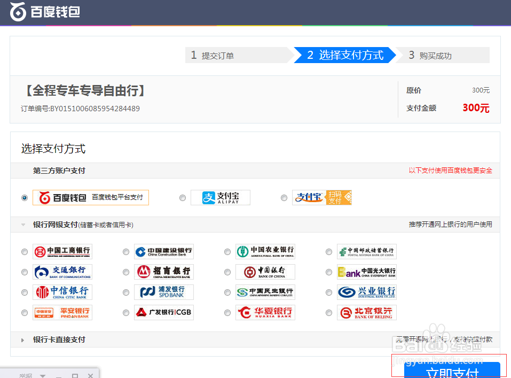Image resolution: width=511 pixels, height=378 pixels.
Task: Select the Baidu Wallet radio button
Action: click(25, 198)
